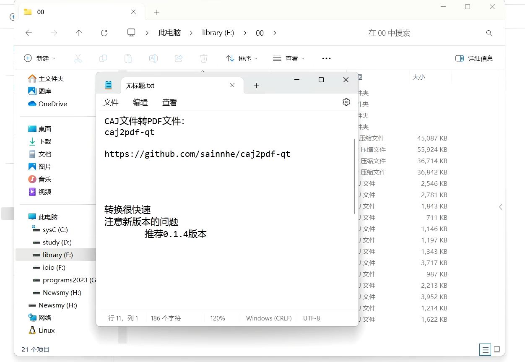525x362 pixels.
Task: Switch to large thumbnails view in status bar
Action: click(x=496, y=349)
